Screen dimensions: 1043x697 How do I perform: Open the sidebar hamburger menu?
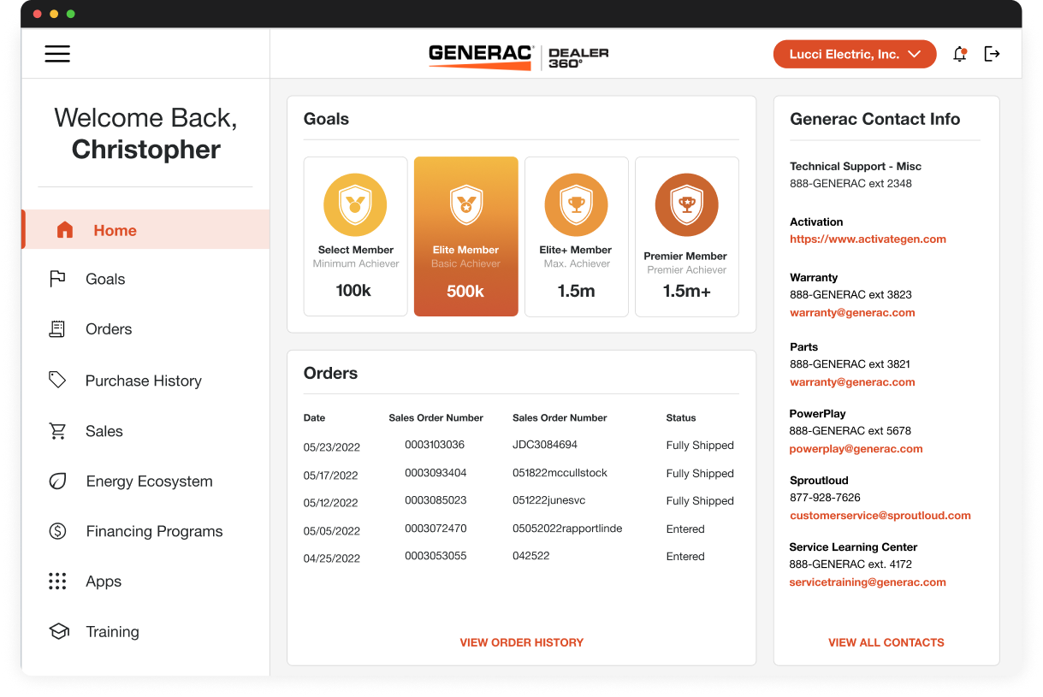(x=57, y=53)
